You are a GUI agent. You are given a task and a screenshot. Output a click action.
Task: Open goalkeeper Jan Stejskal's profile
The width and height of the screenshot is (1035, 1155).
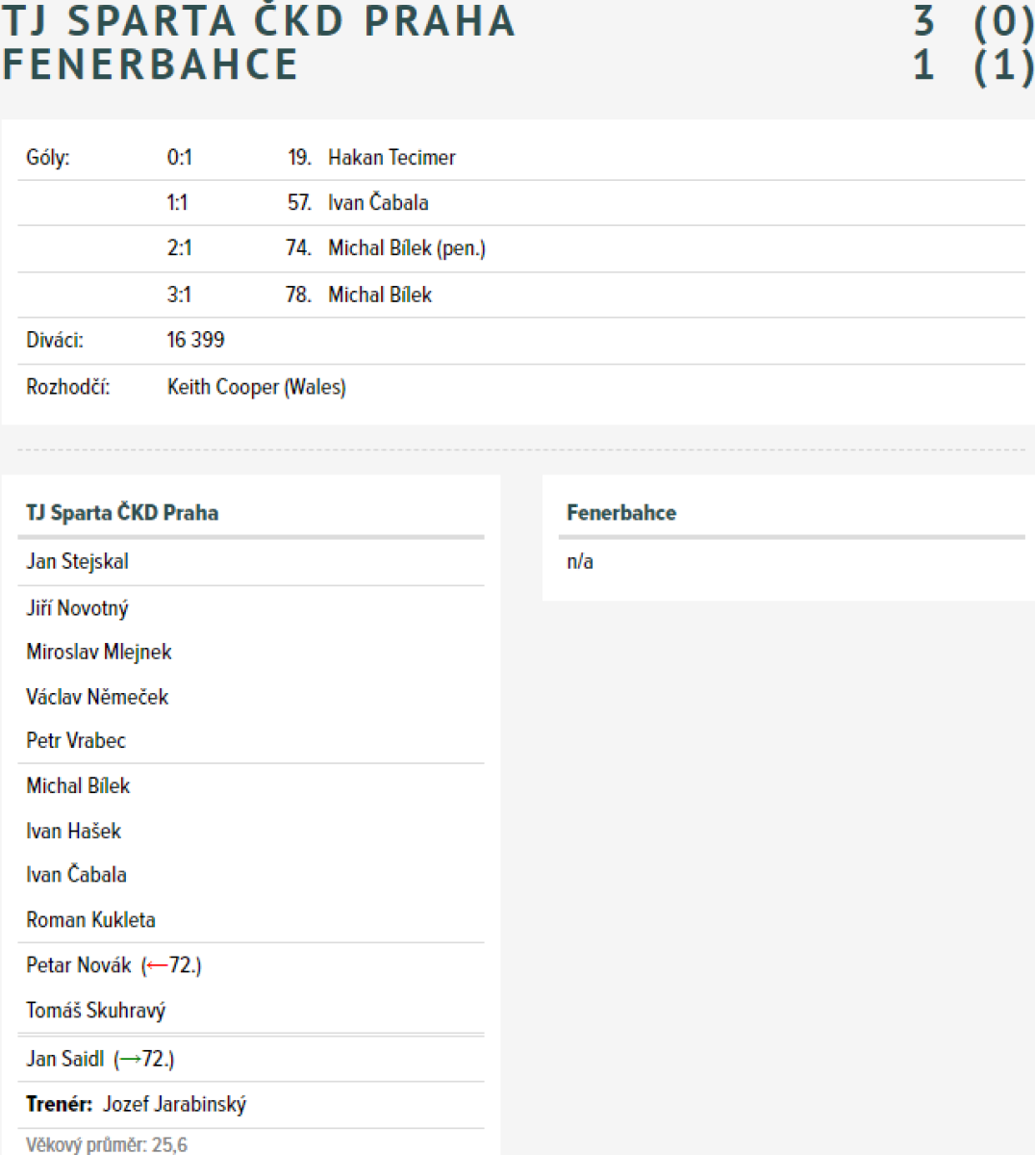(x=77, y=561)
